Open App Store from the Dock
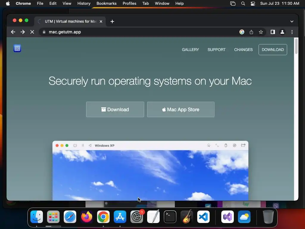The height and width of the screenshot is (229, 305). [x=120, y=217]
